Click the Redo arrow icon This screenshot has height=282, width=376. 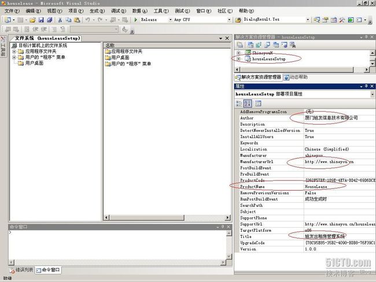(100, 20)
